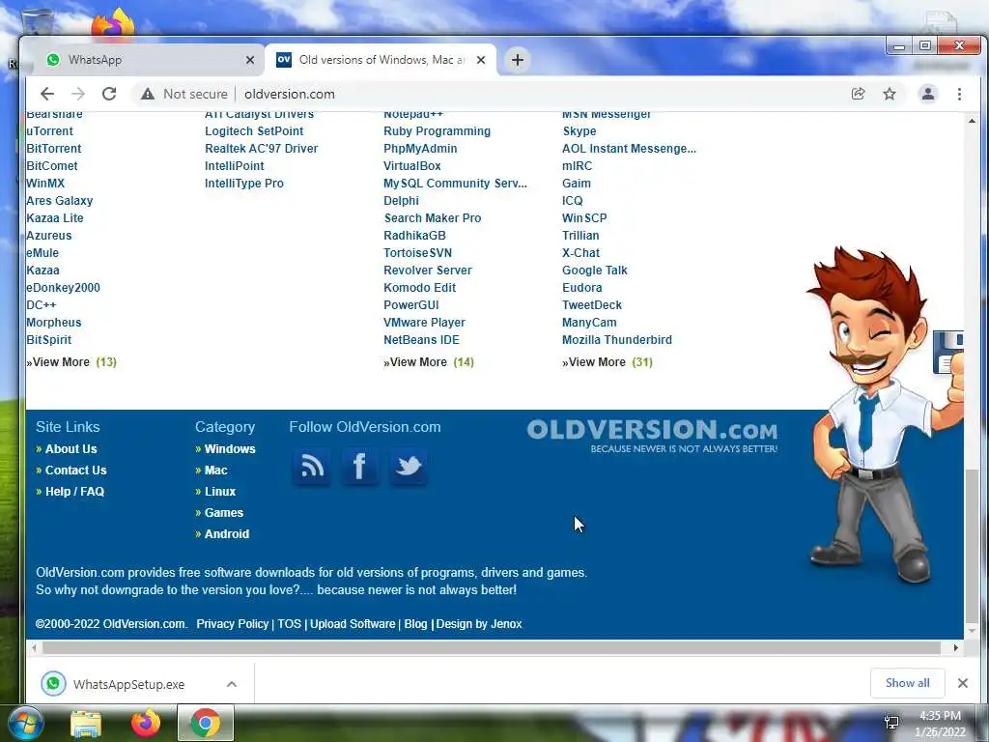
Task: Click the horizontal scrollbar right arrow
Action: click(x=956, y=648)
